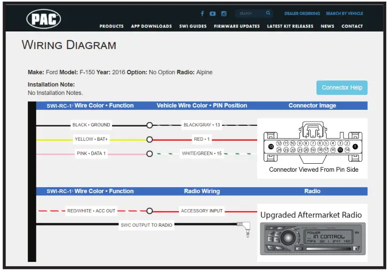Screen dimensions: 389x272
Task: Click the SWC OUTPUT TO RADIO label
Action: coord(146,225)
